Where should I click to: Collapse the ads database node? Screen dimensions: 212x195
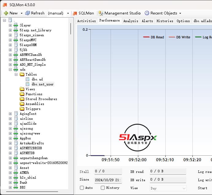pyautogui.click(x=10, y=69)
